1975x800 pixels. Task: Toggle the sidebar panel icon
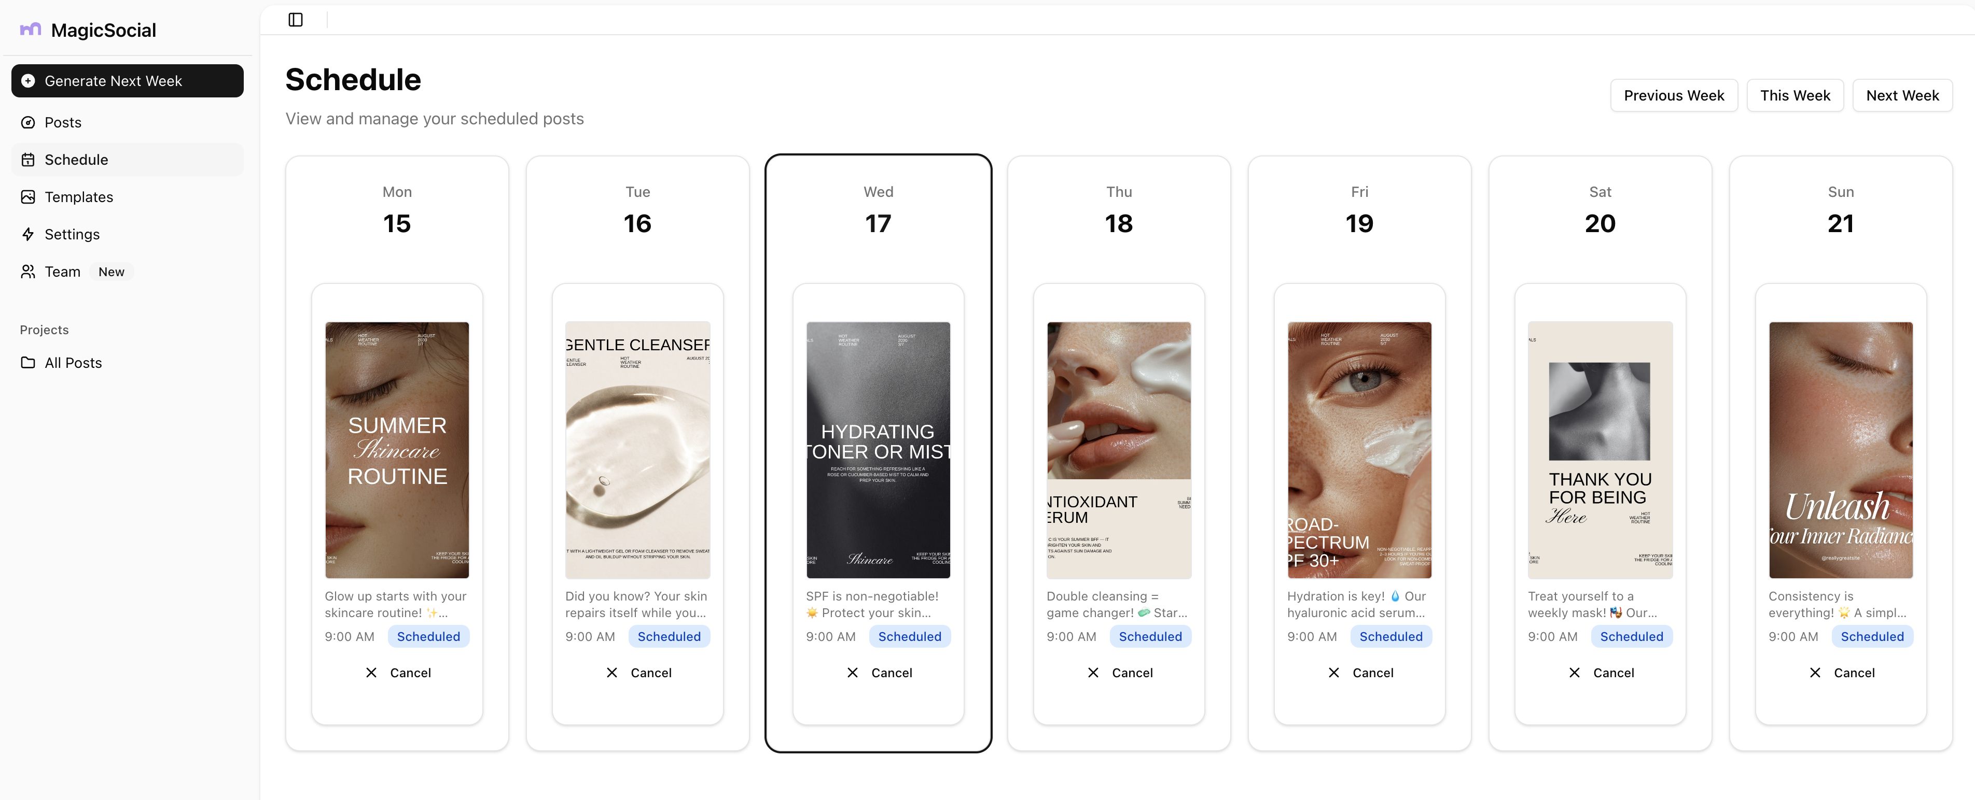click(x=295, y=20)
